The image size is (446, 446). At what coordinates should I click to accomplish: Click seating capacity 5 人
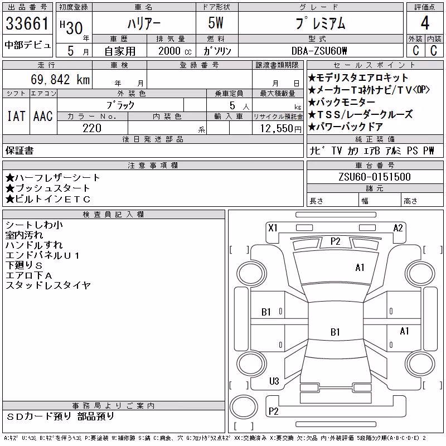[239, 106]
